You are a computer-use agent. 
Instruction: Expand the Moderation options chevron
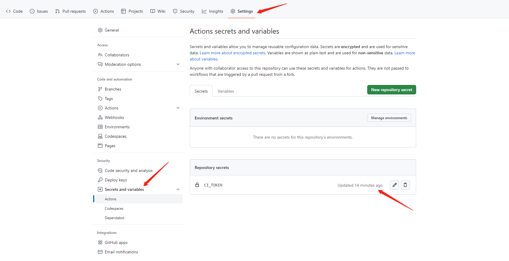(178, 64)
